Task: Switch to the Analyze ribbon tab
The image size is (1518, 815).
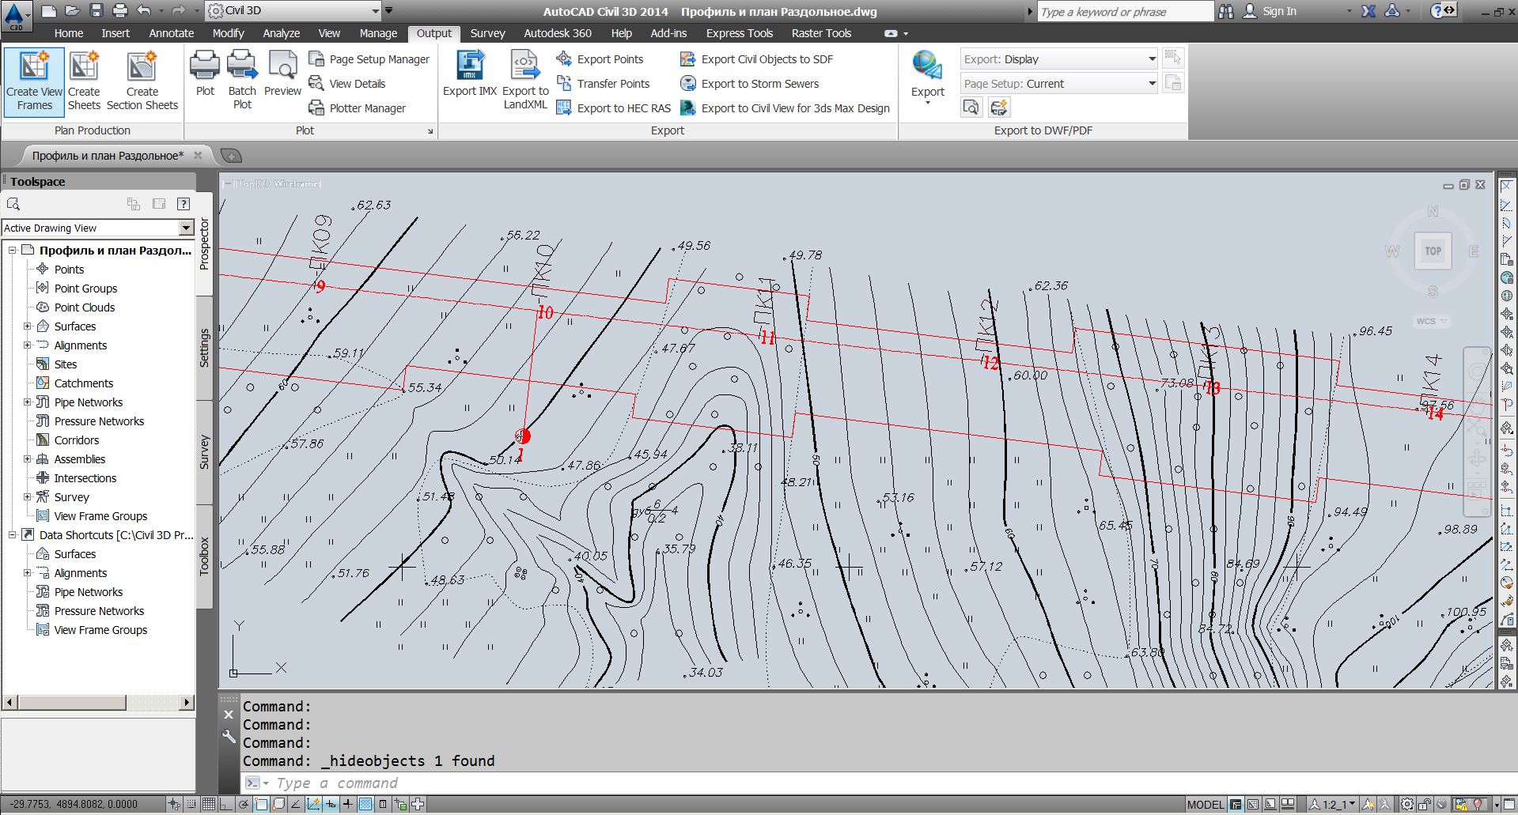Action: [281, 33]
